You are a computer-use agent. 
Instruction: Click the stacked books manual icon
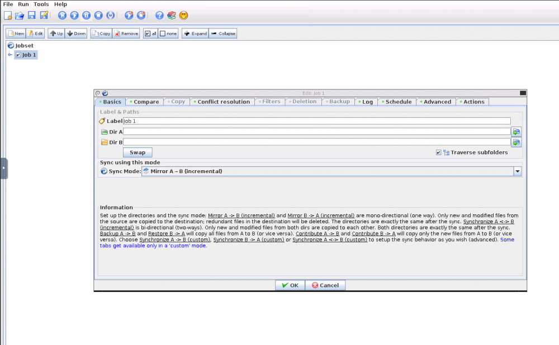pyautogui.click(x=172, y=15)
